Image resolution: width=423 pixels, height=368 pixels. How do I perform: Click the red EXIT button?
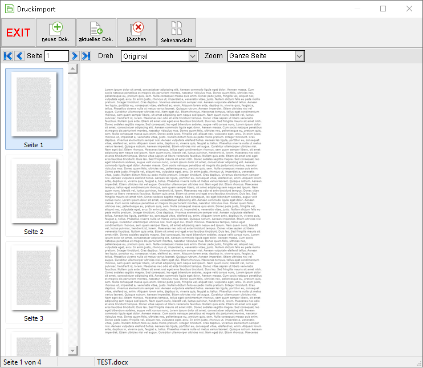18,33
